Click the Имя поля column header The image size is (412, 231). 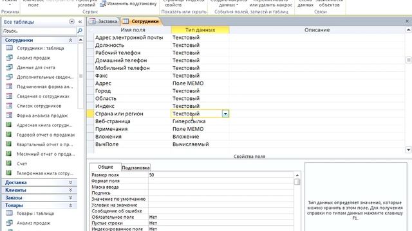133,30
